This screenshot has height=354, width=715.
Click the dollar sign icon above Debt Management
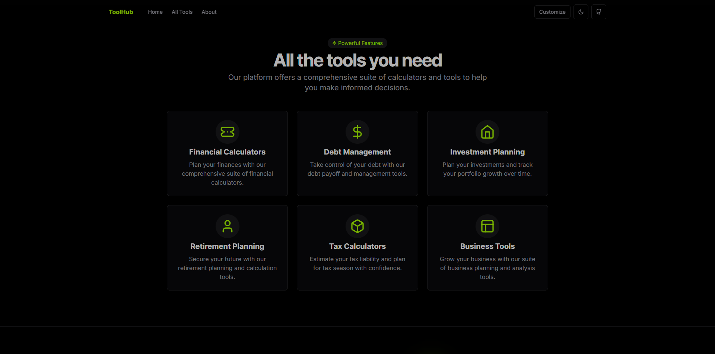[x=357, y=132]
